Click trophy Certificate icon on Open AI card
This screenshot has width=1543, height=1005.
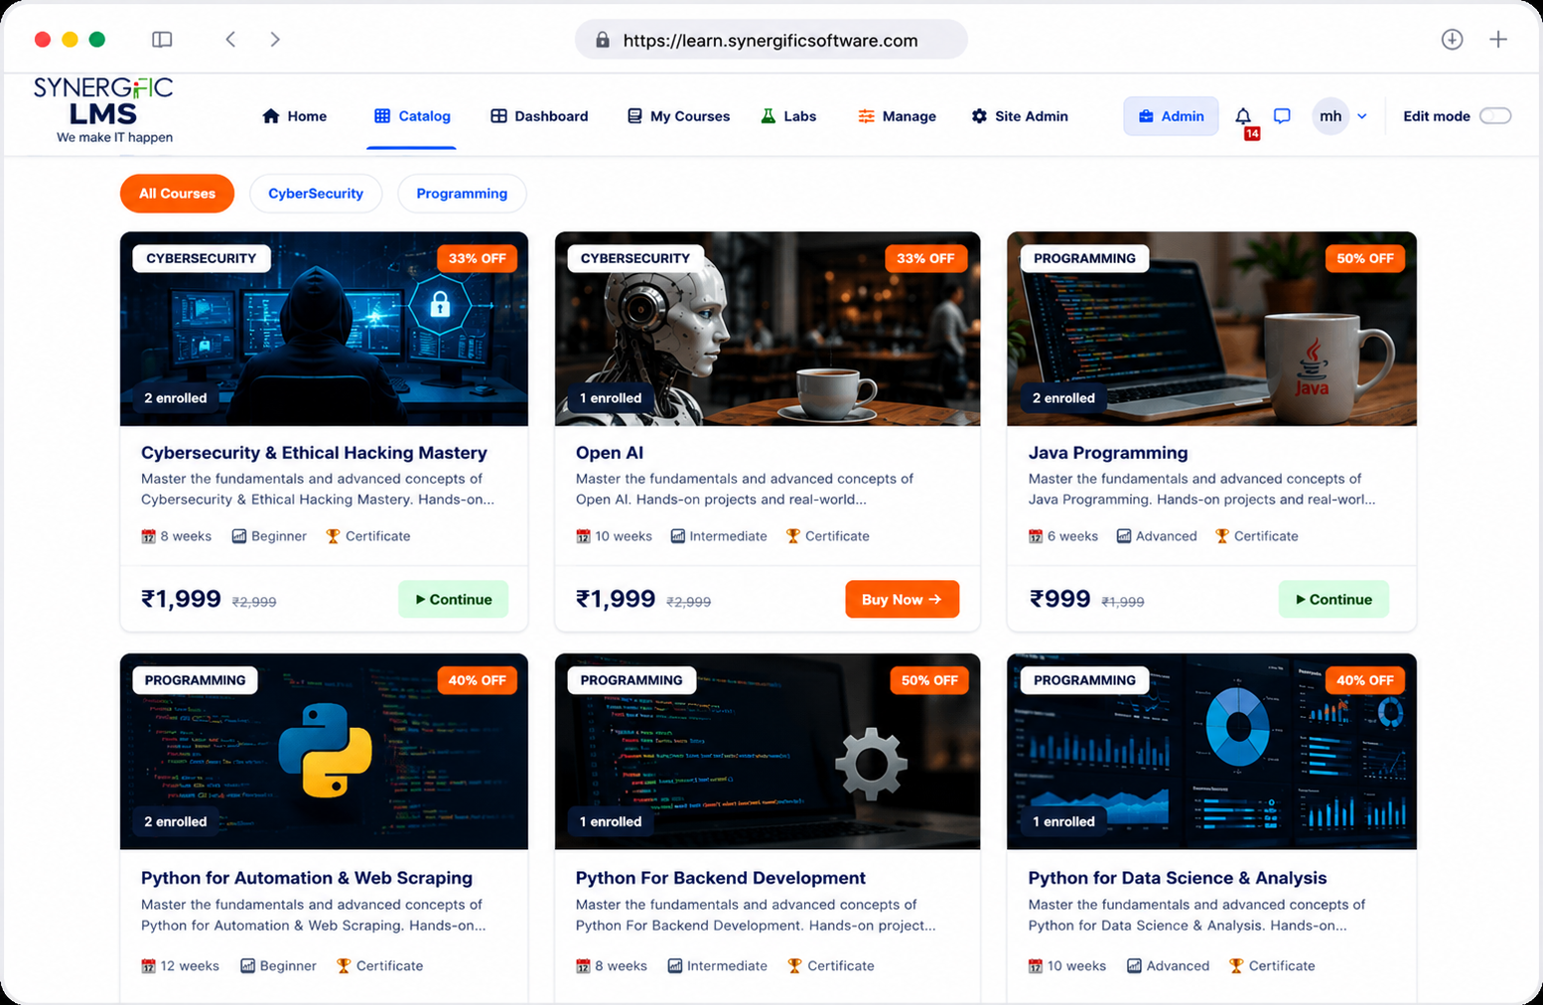click(x=792, y=536)
